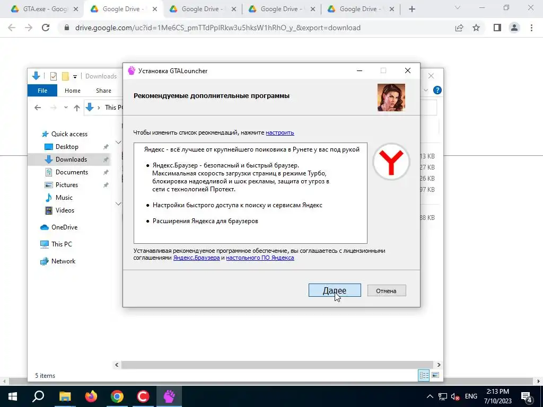Open the notification center icon

point(527,396)
